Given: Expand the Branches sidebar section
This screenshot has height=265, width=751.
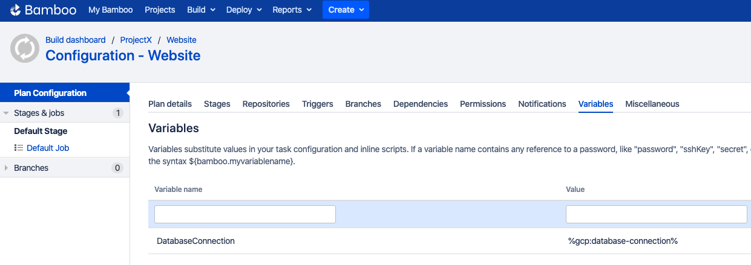Looking at the screenshot, I should 6,168.
